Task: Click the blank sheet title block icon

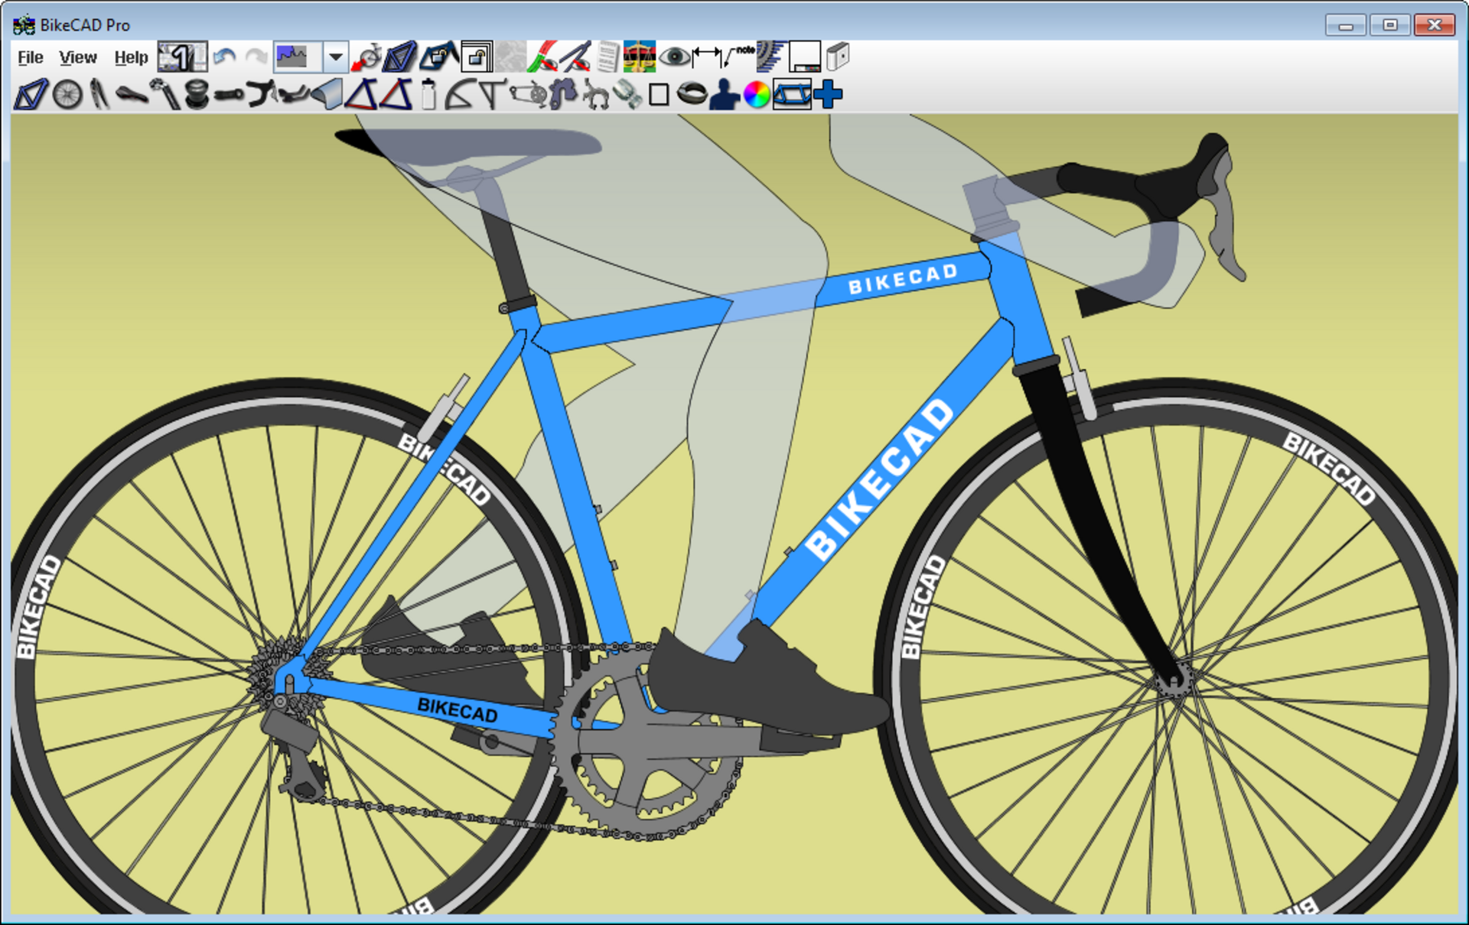Action: coord(805,57)
